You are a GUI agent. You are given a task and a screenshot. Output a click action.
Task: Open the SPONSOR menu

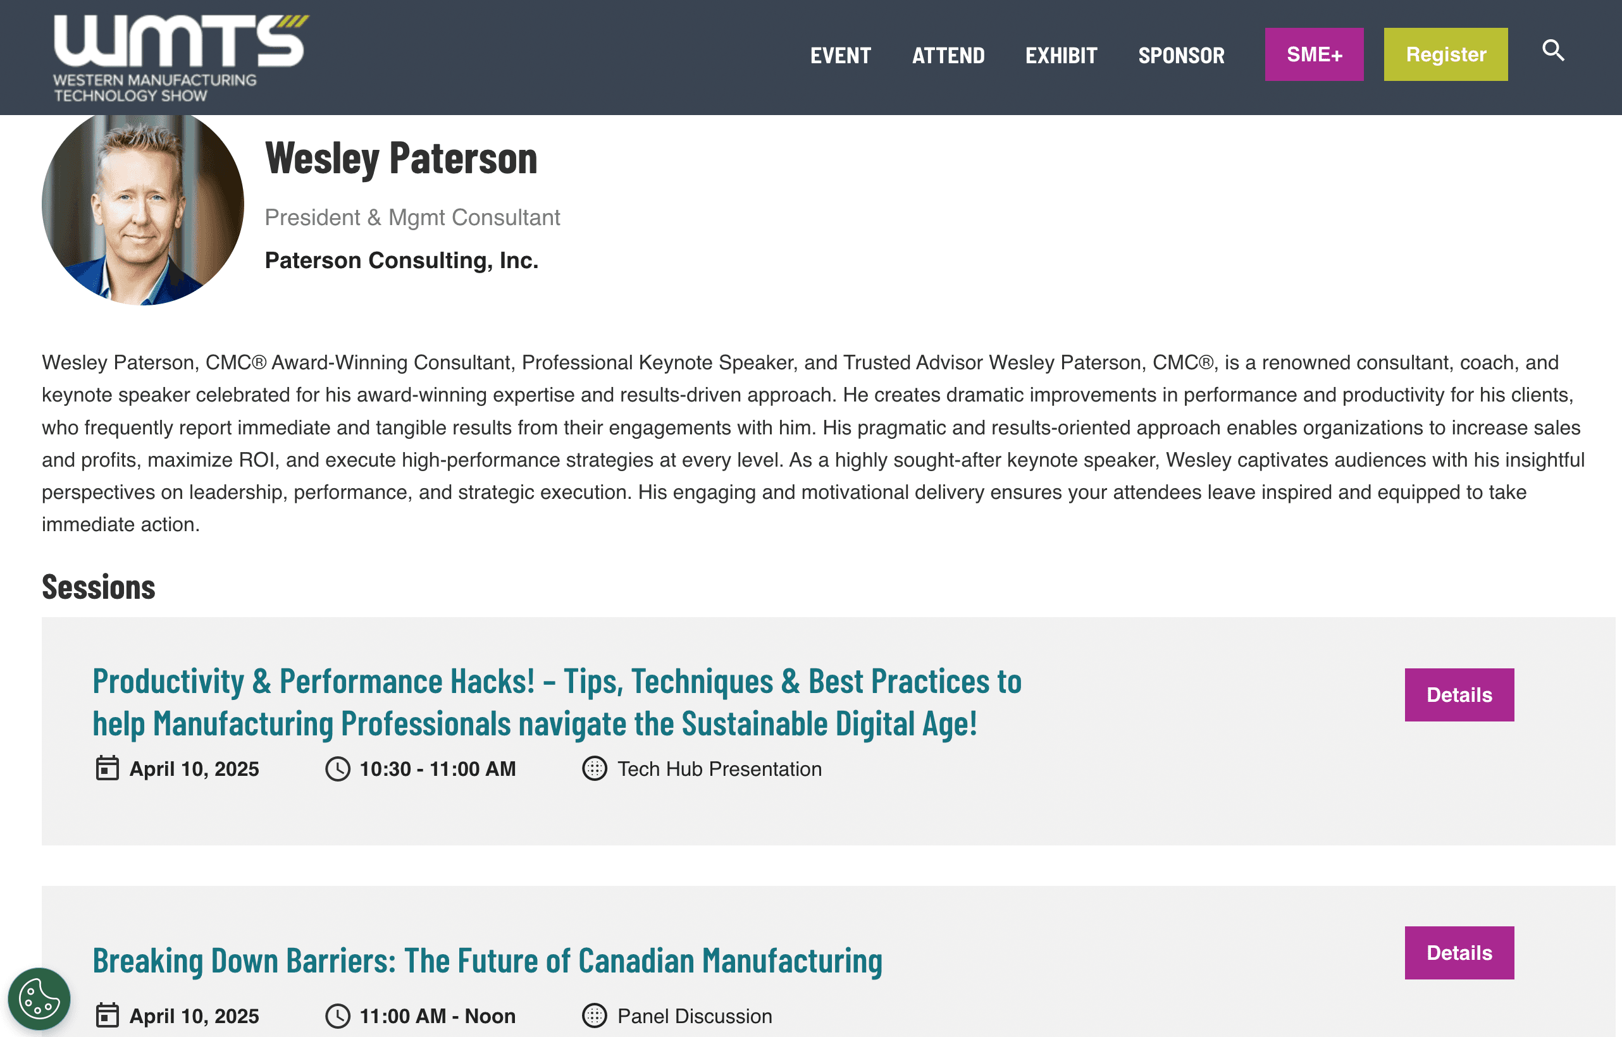point(1181,55)
